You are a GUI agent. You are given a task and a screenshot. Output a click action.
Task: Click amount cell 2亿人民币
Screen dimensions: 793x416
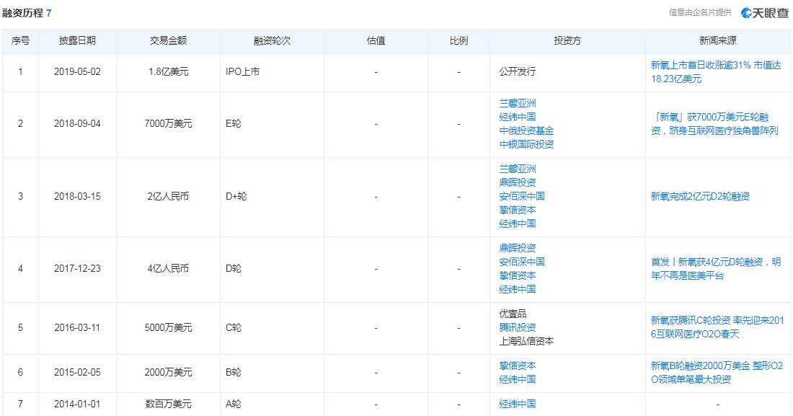coord(169,196)
